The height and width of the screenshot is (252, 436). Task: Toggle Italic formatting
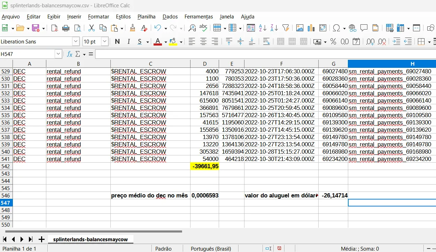pos(129,42)
